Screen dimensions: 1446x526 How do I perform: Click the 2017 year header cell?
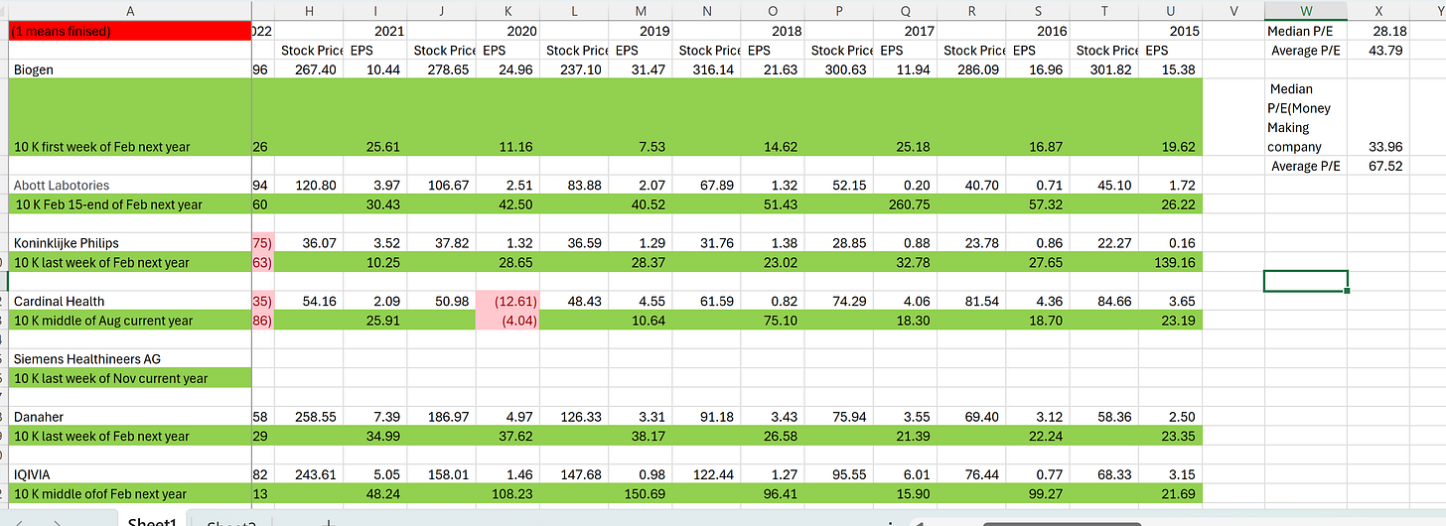pyautogui.click(x=906, y=31)
